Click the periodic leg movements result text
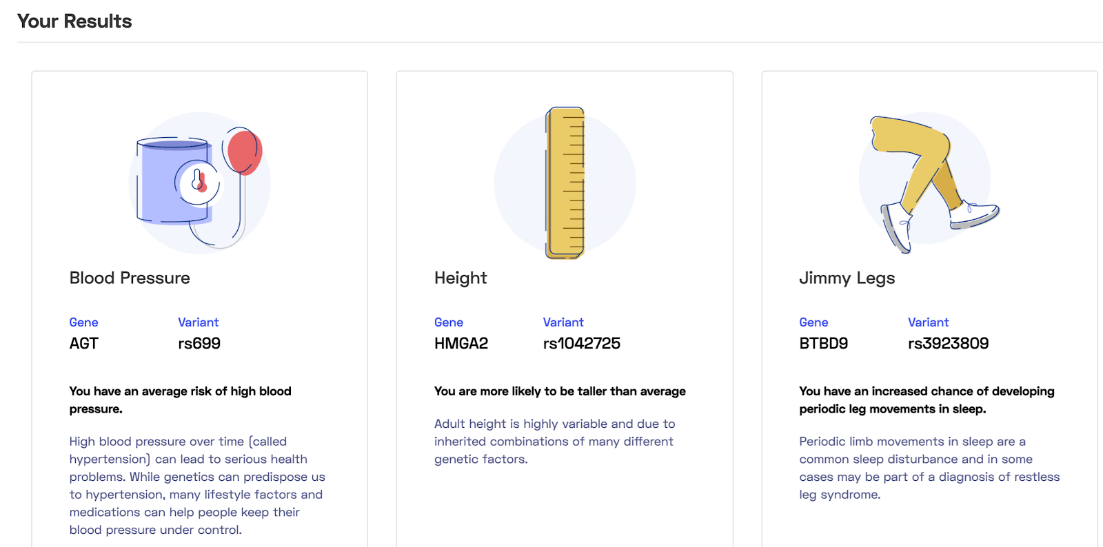This screenshot has height=547, width=1103. [x=927, y=400]
